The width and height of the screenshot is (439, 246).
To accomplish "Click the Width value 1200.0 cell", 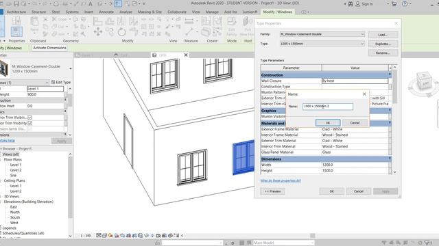I will pyautogui.click(x=355, y=165).
